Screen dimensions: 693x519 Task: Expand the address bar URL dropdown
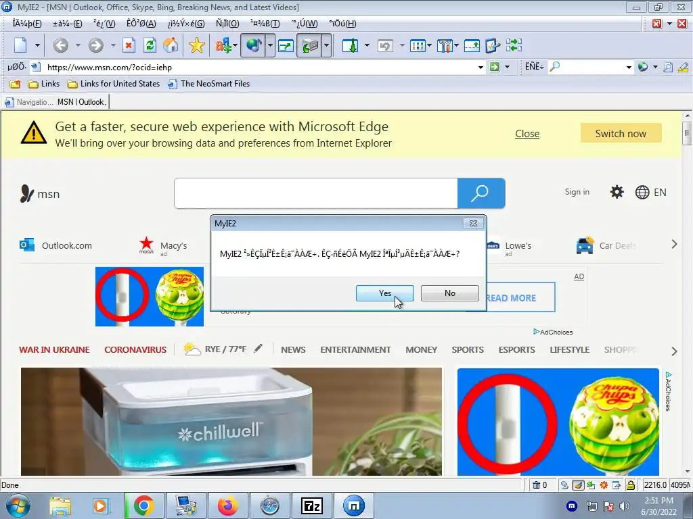[480, 67]
